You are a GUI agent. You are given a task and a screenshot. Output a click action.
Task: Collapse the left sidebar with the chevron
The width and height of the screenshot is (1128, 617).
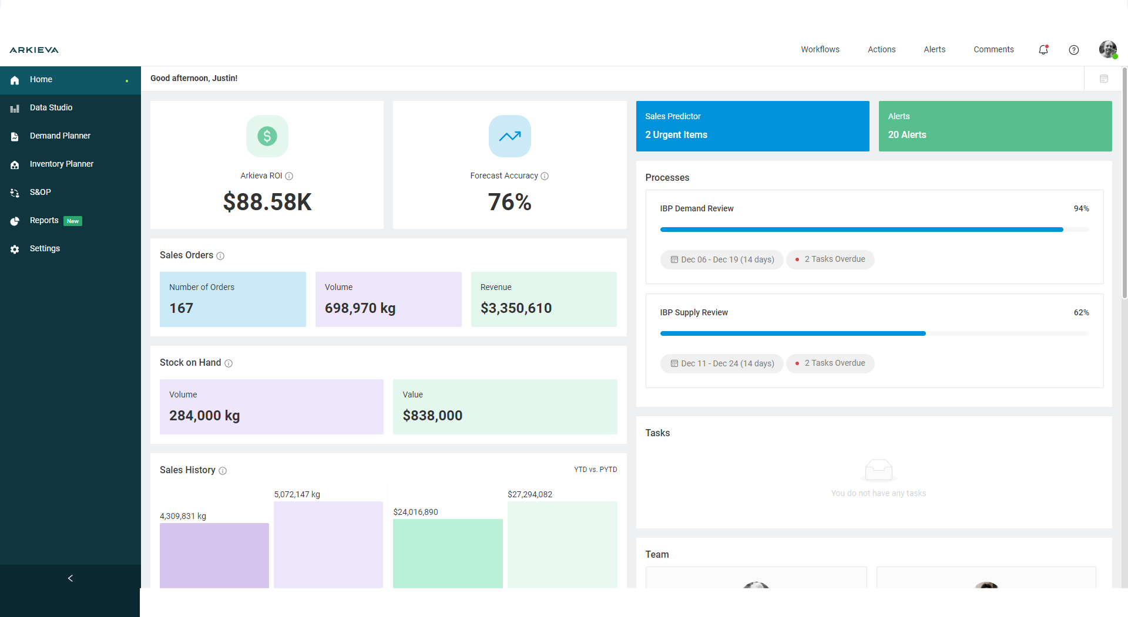click(70, 578)
